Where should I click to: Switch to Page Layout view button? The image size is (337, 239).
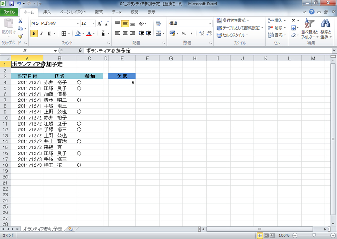[266, 235]
